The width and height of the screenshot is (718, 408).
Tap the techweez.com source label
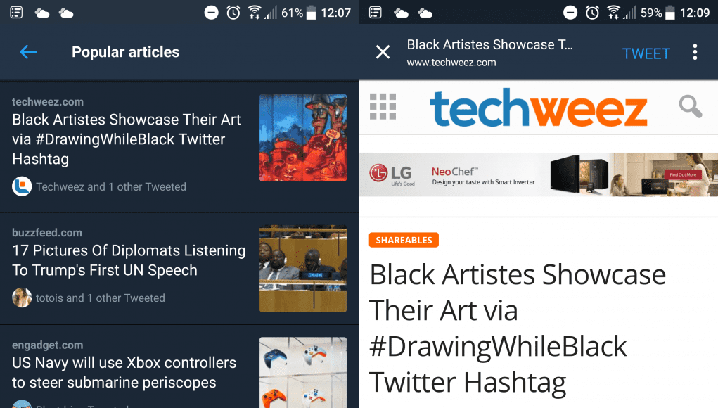48,102
